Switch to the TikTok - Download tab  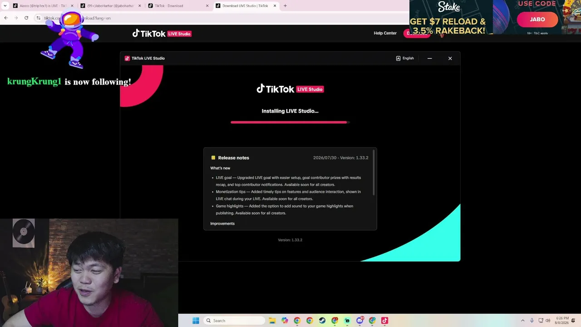(178, 6)
